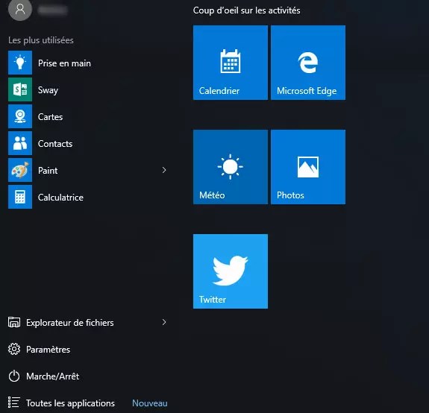Open the Météo weather tile
This screenshot has width=429, height=413.
pyautogui.click(x=231, y=167)
